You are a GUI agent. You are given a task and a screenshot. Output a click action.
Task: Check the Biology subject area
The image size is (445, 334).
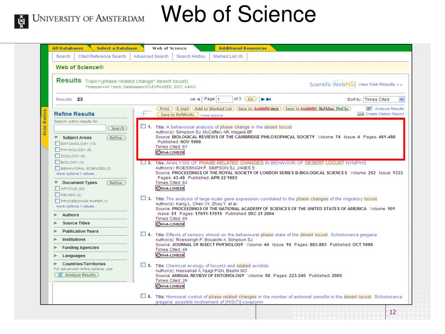click(57, 162)
